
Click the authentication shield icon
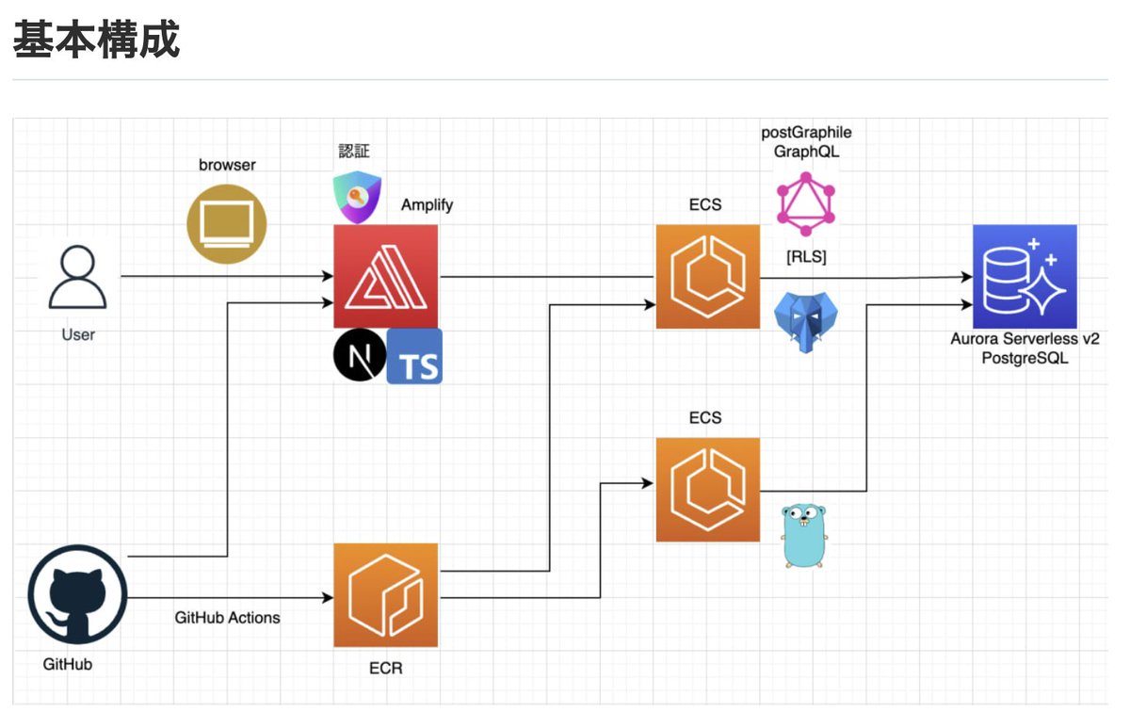[357, 198]
